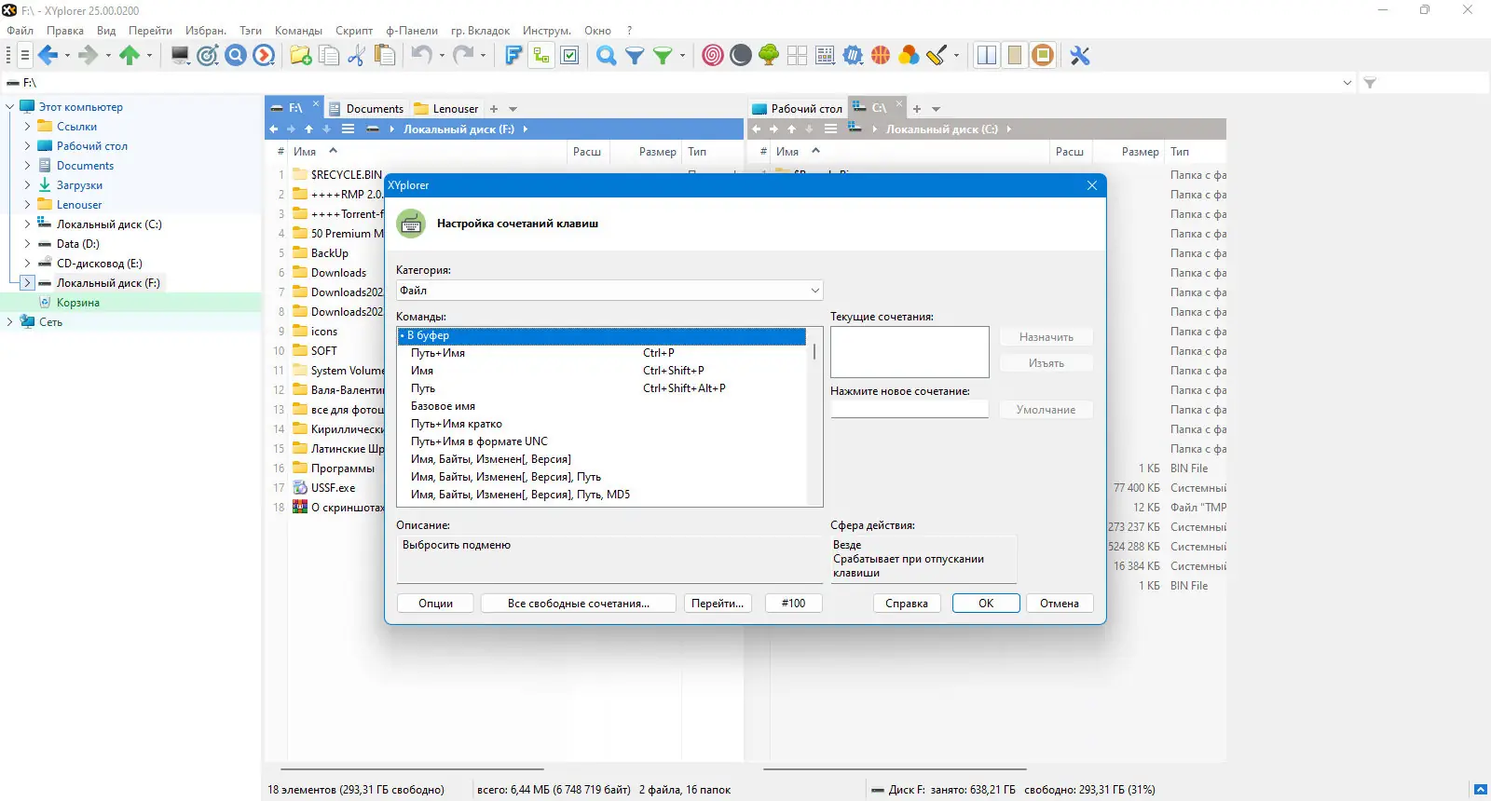Image resolution: width=1491 pixels, height=801 pixels.
Task: Click the pink spiral icon in toolbar
Action: click(x=713, y=56)
